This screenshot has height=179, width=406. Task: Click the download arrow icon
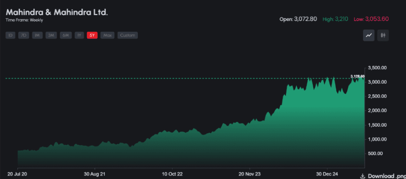[x=363, y=176]
